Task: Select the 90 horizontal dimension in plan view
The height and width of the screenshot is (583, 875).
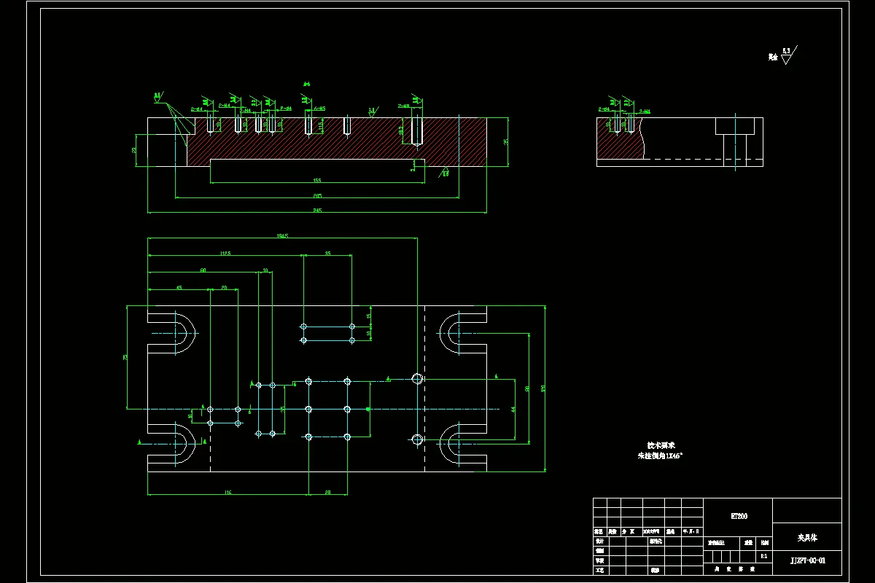Action: 203,270
